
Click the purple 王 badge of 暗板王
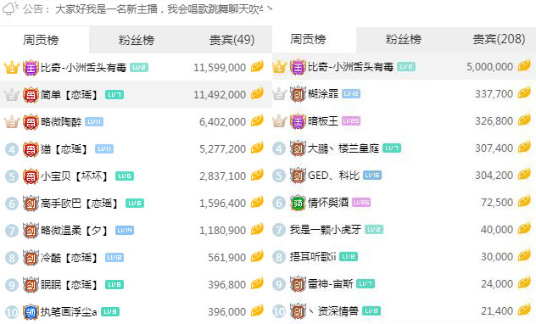pos(298,121)
